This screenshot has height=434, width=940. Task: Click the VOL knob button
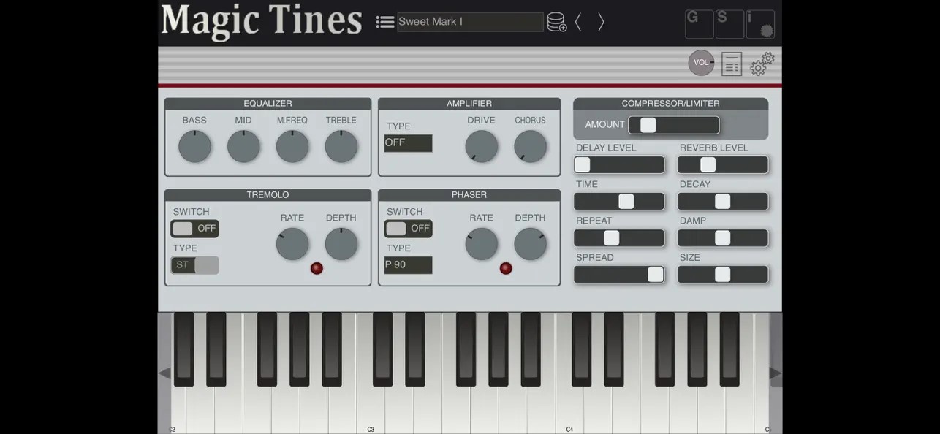click(701, 63)
